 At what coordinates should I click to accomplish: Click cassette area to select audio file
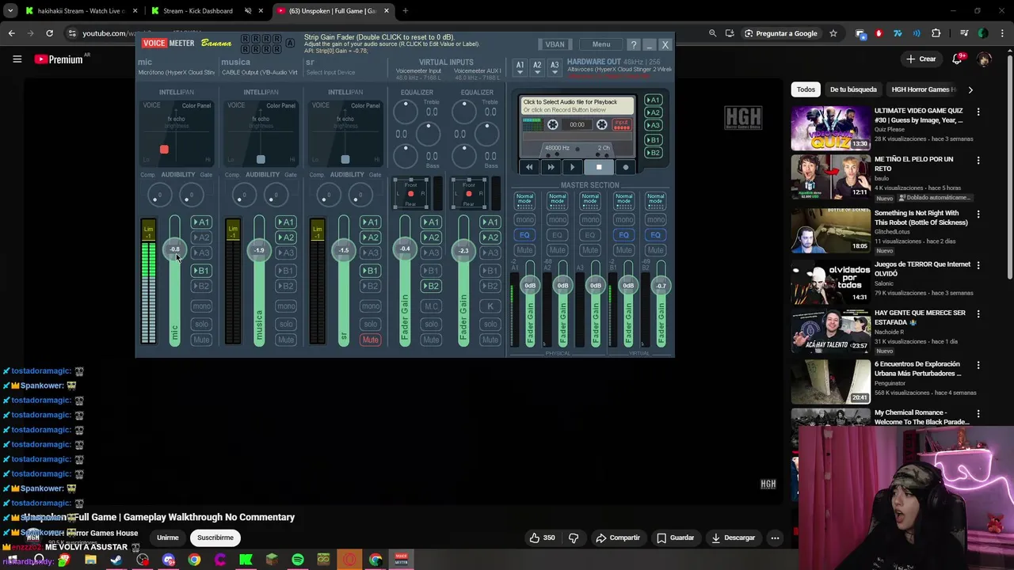click(x=577, y=106)
